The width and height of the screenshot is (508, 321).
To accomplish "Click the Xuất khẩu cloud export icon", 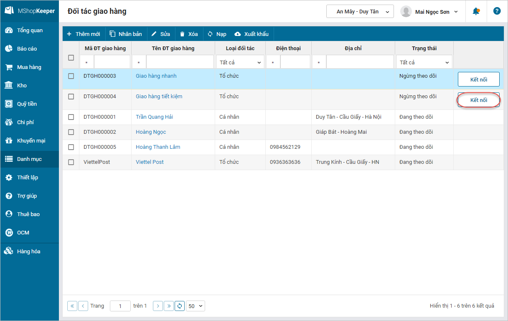I will (238, 34).
